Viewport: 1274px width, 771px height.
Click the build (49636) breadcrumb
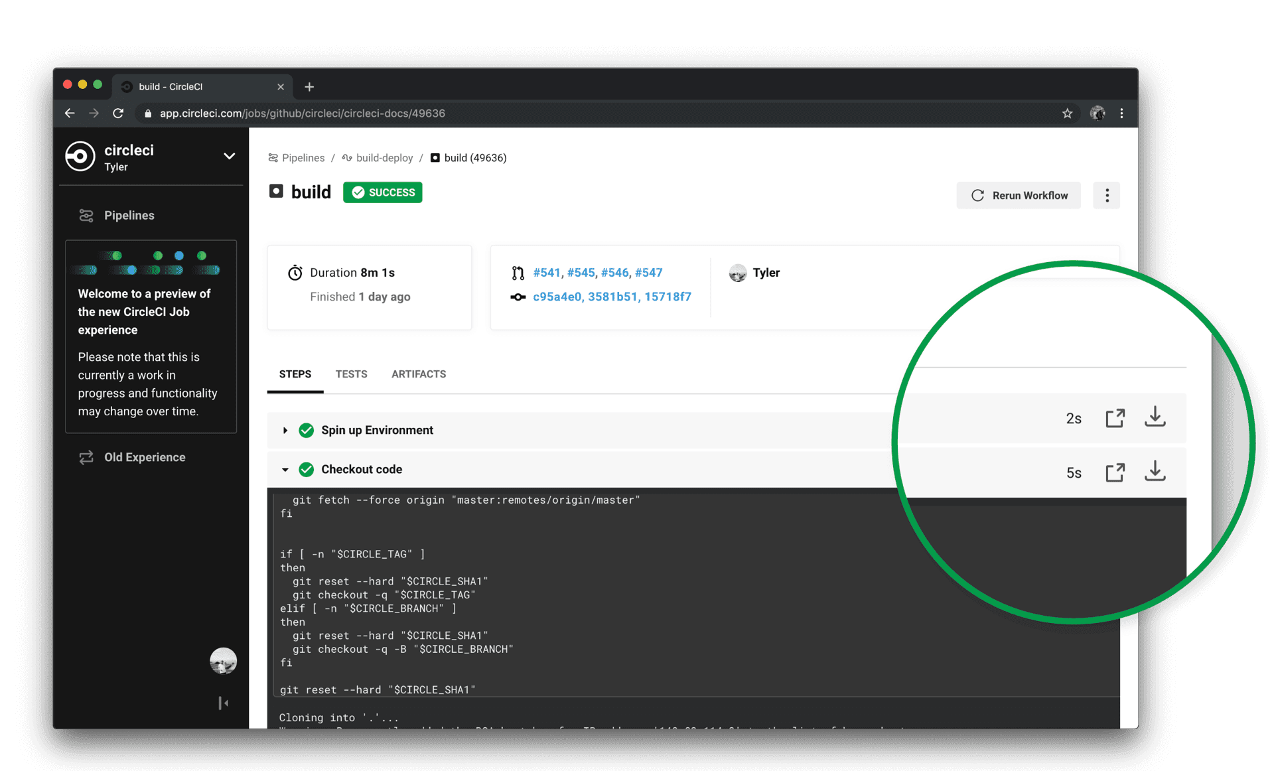[468, 158]
